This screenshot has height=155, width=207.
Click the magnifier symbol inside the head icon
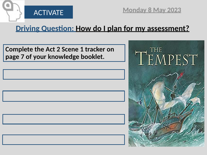7,5
